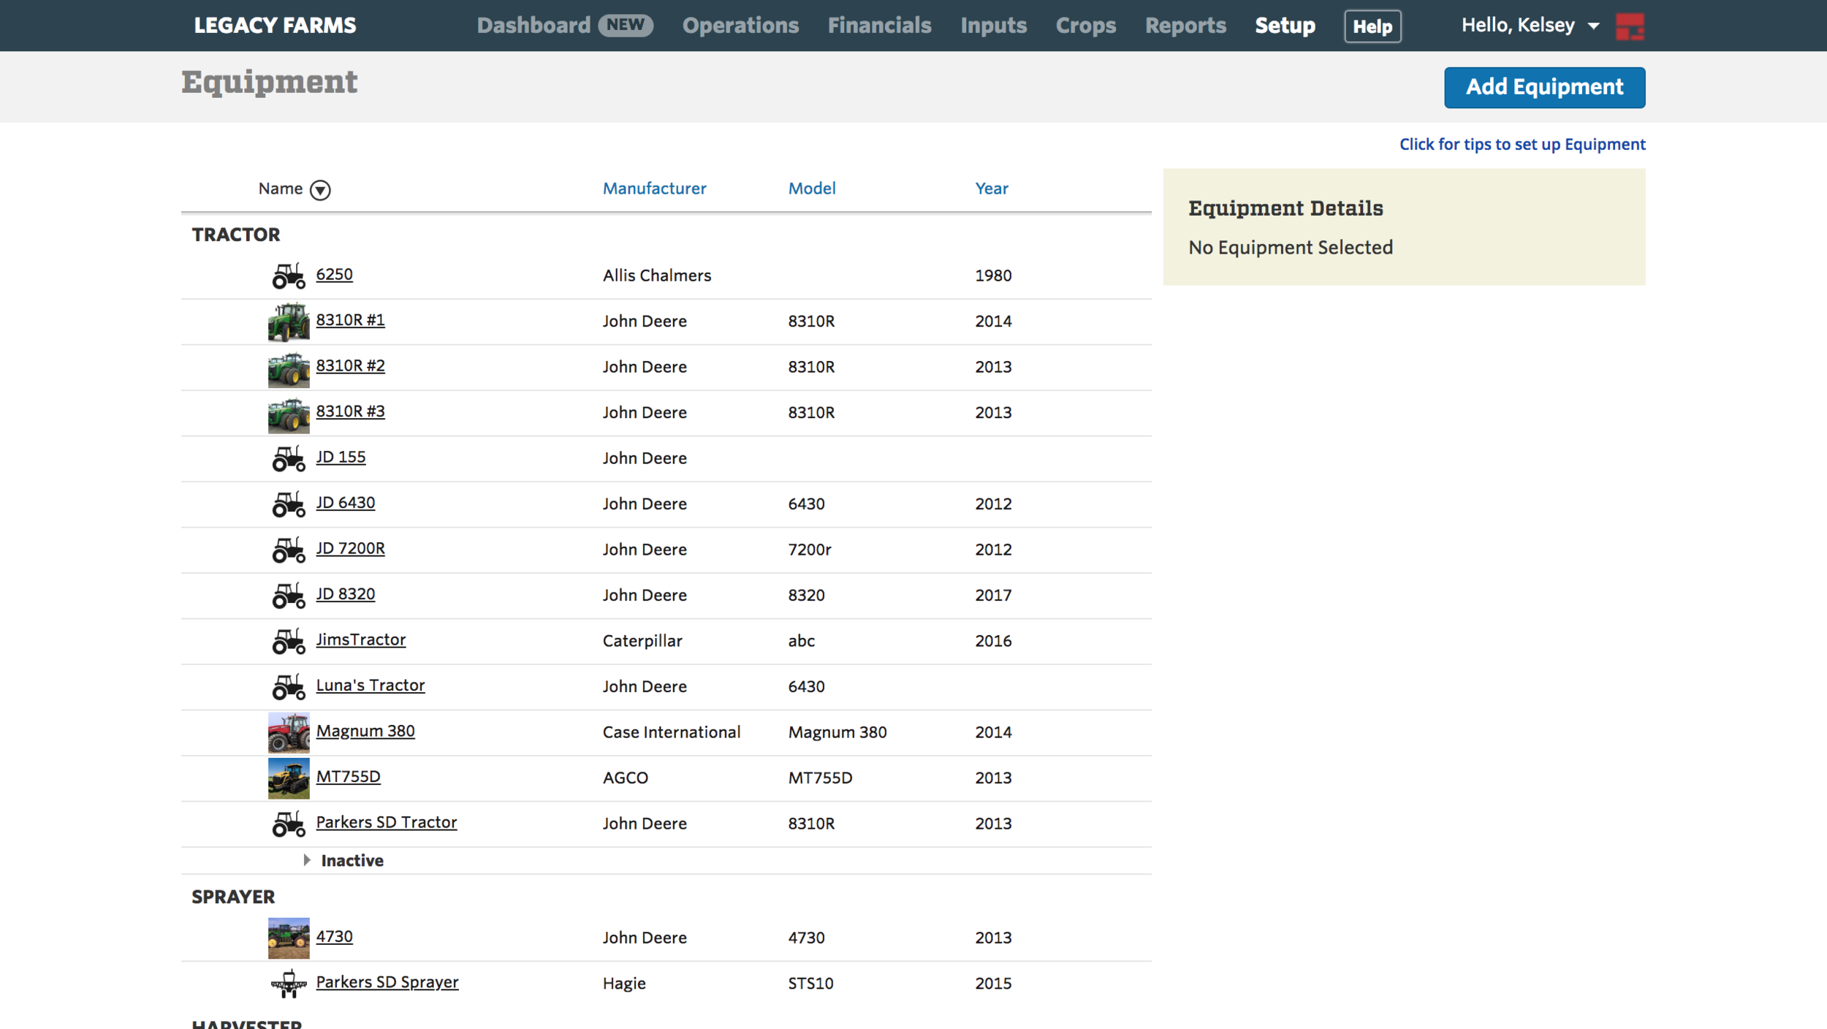The height and width of the screenshot is (1029, 1827).
Task: Click the tractor icon beside JD 155
Action: tap(289, 459)
